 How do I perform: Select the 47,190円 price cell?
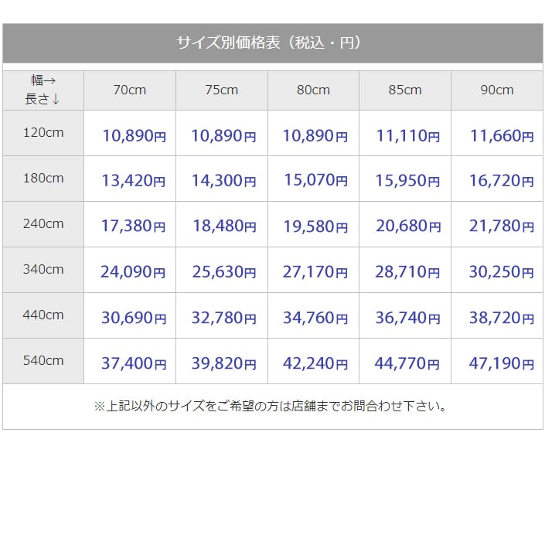(x=501, y=363)
